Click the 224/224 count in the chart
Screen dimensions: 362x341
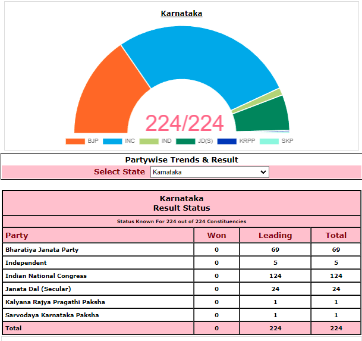point(184,123)
